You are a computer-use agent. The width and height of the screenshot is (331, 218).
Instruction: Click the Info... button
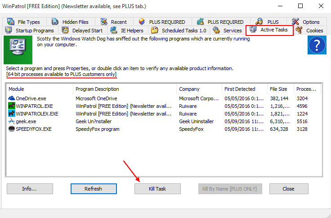tap(30, 189)
